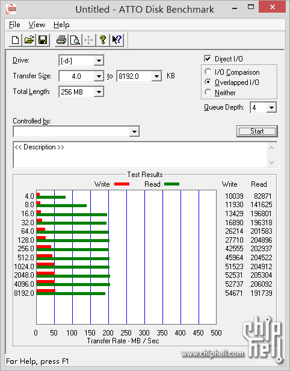Open a benchmark file via folder icon
The image size is (290, 371).
point(29,40)
